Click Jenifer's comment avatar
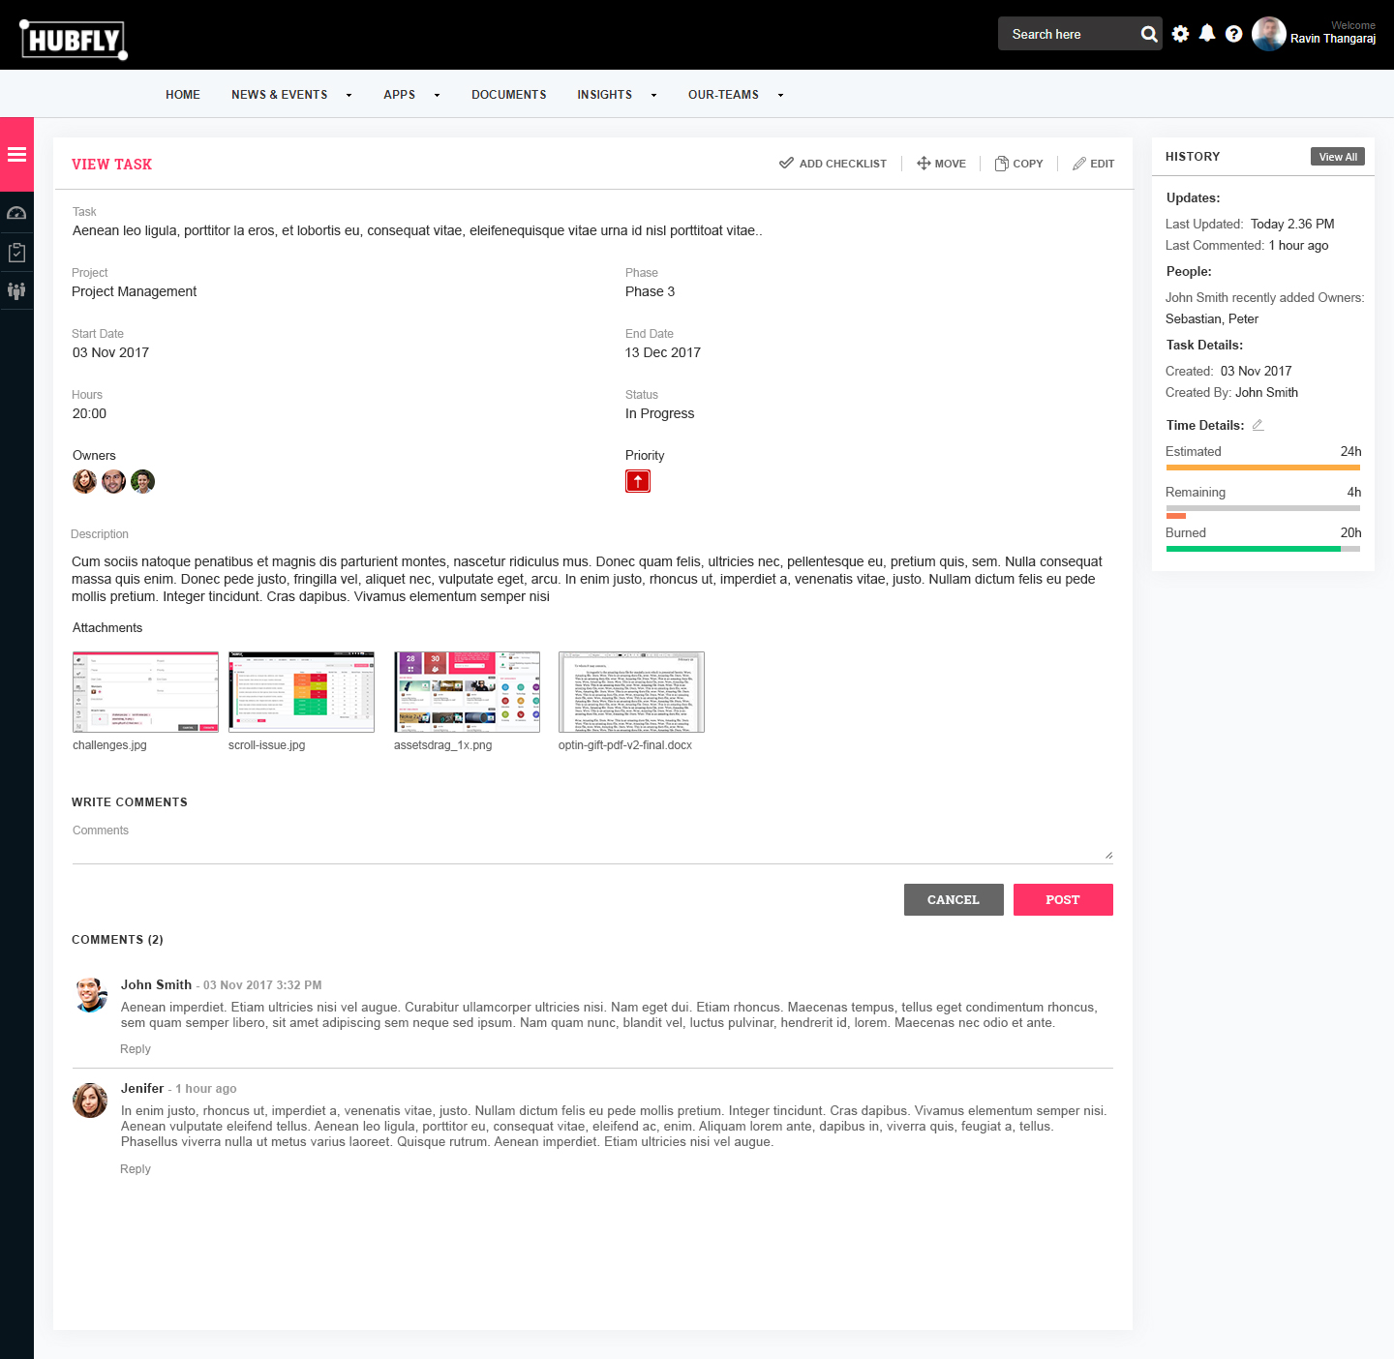The width and height of the screenshot is (1394, 1359). [x=90, y=1101]
